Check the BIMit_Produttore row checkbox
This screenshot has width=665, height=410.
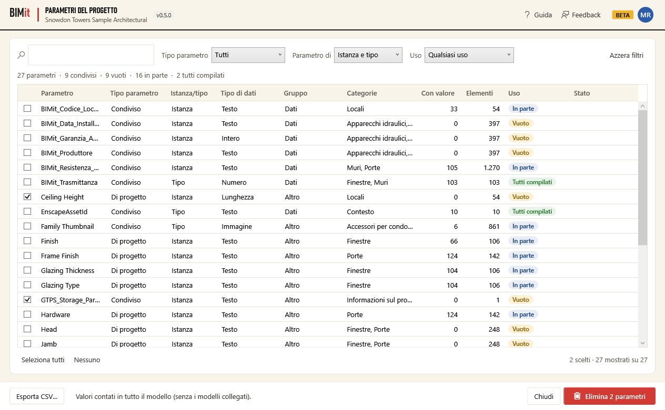point(27,153)
